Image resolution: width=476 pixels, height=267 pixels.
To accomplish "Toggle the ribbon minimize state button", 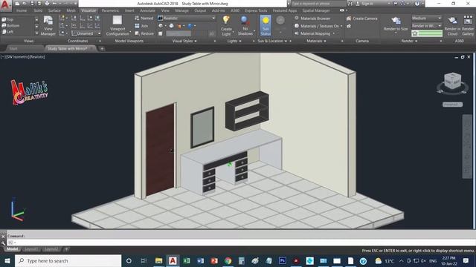I will 342,10.
